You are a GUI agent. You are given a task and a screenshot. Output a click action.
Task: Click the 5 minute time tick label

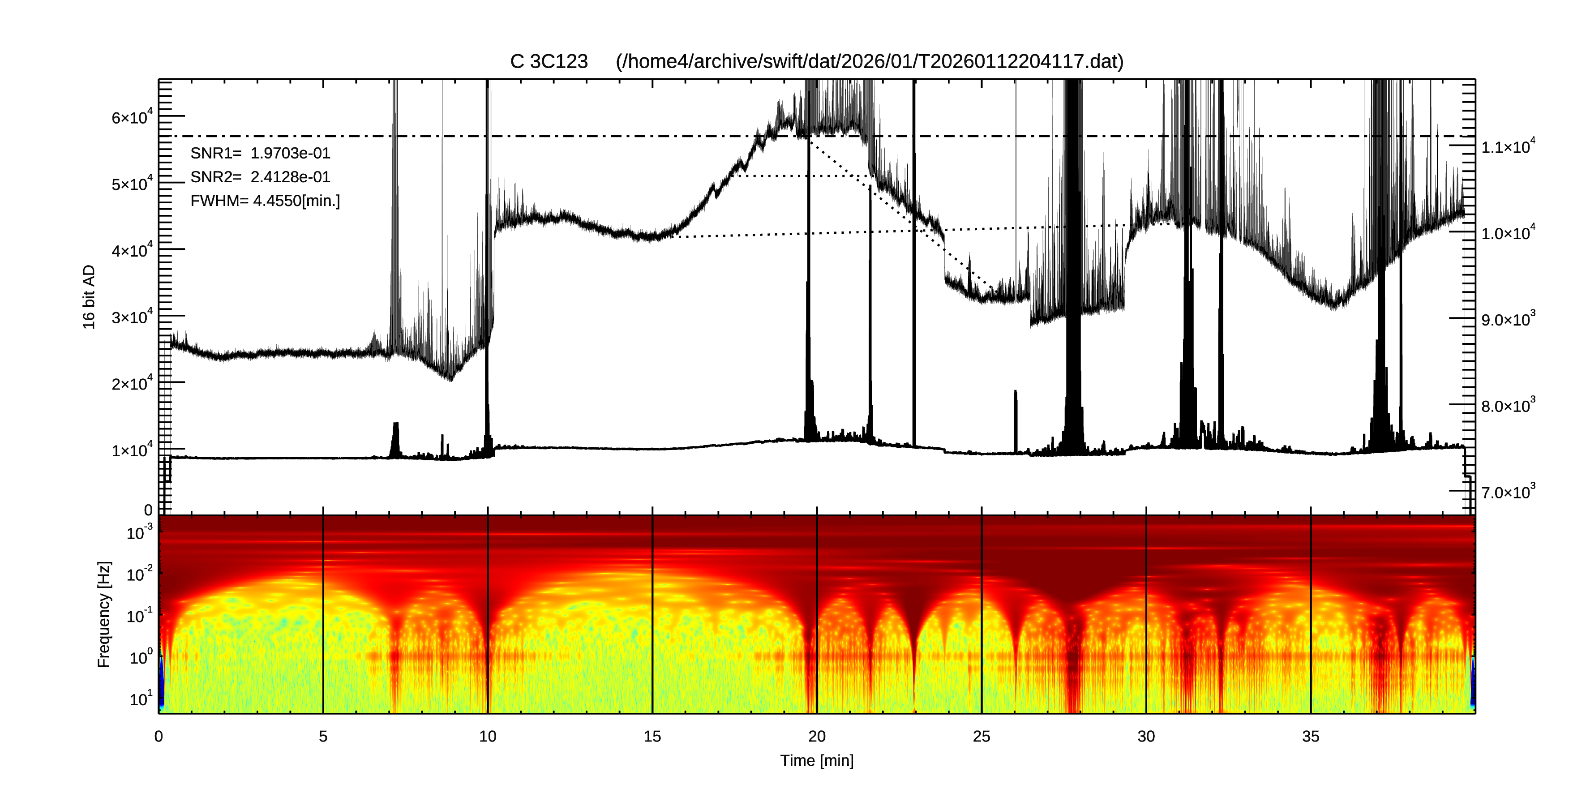pyautogui.click(x=322, y=736)
